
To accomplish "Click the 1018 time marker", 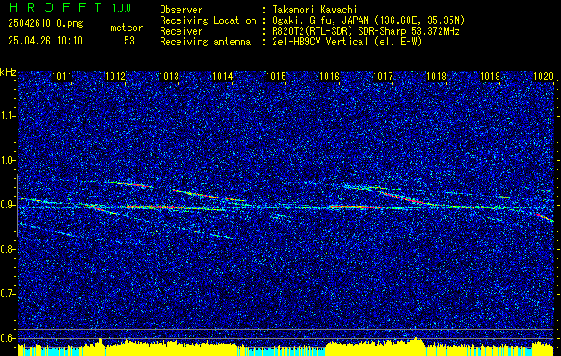I will [x=437, y=77].
